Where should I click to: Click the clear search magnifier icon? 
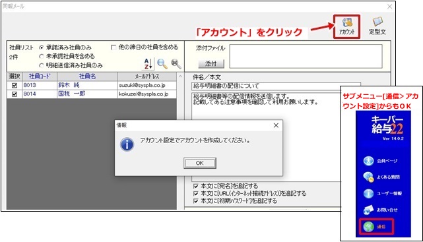(176, 63)
